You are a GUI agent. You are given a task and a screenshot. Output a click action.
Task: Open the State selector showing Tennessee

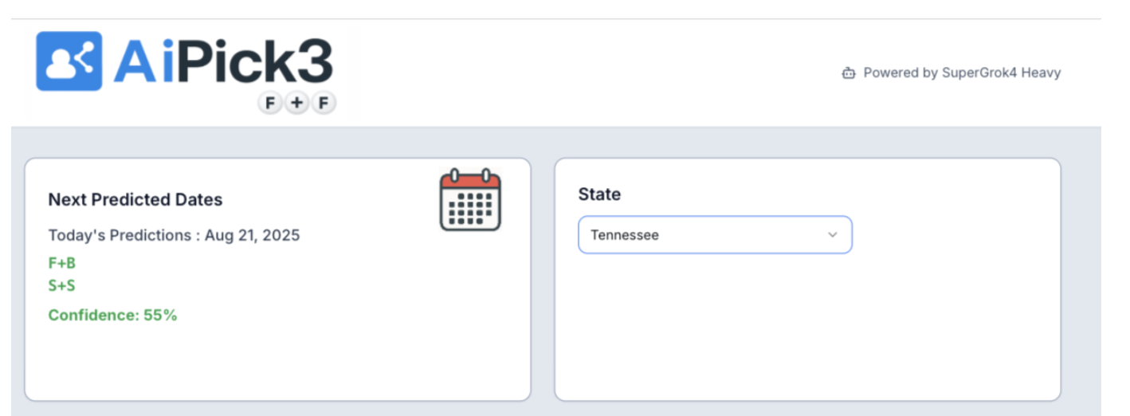(x=715, y=235)
